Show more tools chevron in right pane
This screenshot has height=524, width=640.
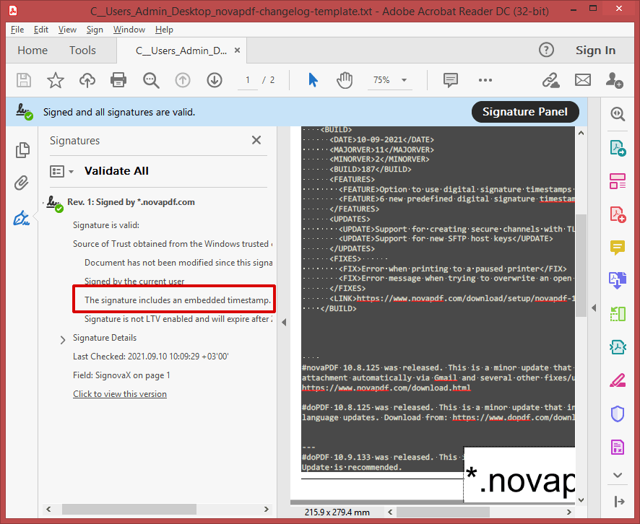[618, 475]
